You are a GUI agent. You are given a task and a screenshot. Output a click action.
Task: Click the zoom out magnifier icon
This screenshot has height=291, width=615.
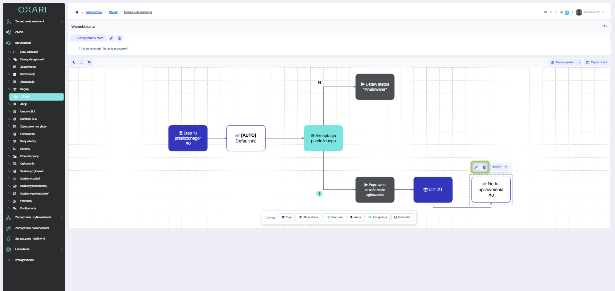pos(73,62)
